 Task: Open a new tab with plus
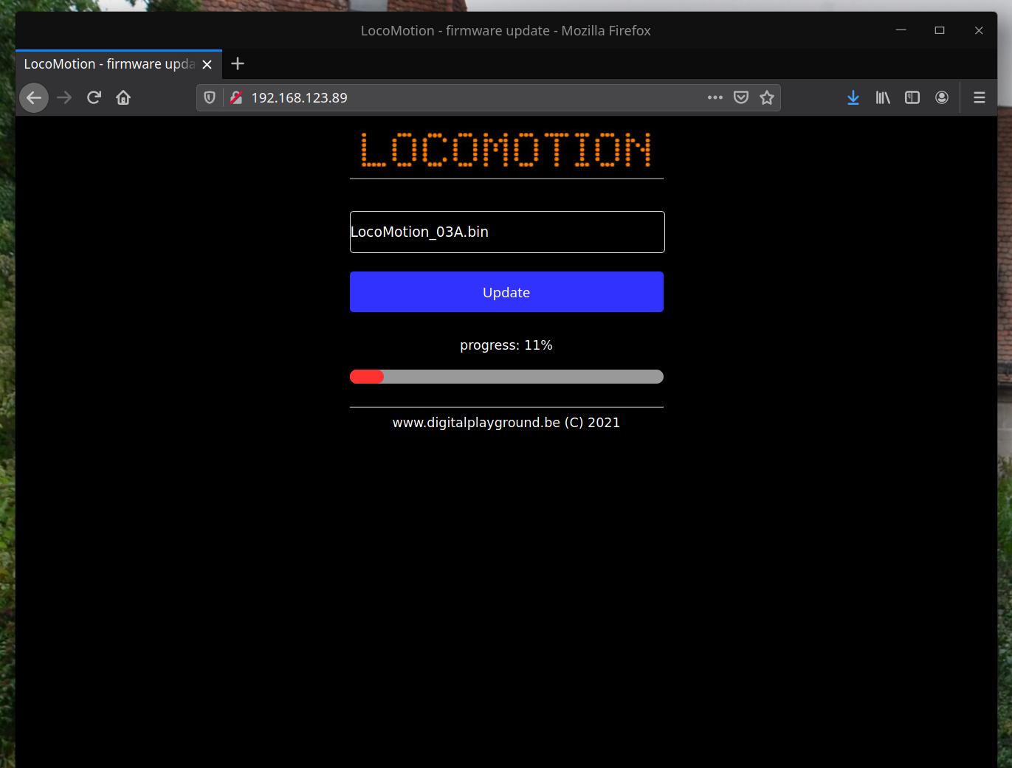238,63
